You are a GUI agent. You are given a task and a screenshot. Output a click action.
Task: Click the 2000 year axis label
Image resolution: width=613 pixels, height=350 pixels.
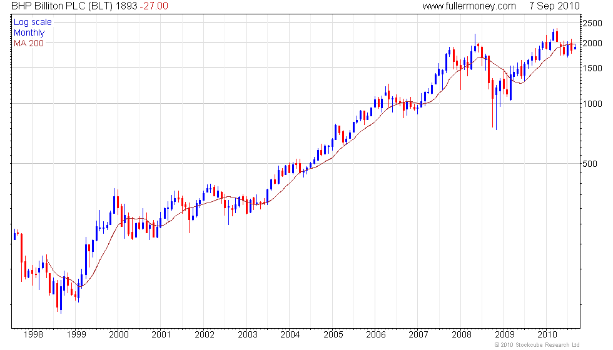(x=119, y=334)
